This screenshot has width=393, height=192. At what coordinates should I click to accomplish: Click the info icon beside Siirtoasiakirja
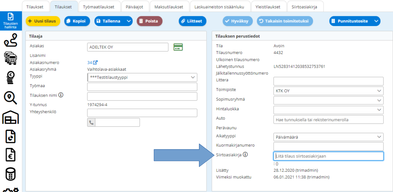point(245,154)
